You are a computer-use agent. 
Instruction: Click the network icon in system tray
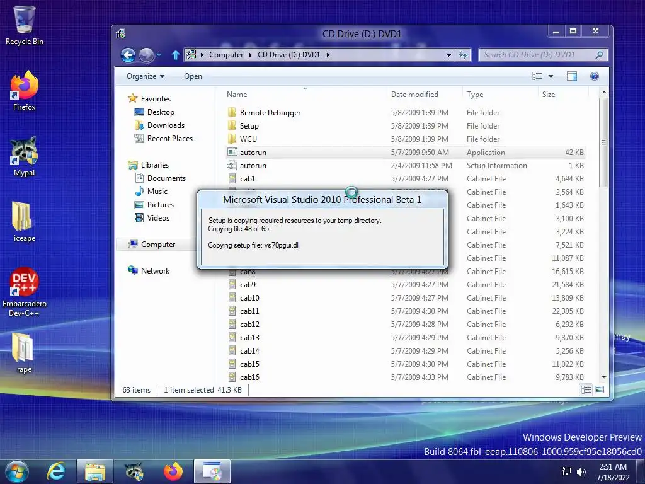(566, 471)
